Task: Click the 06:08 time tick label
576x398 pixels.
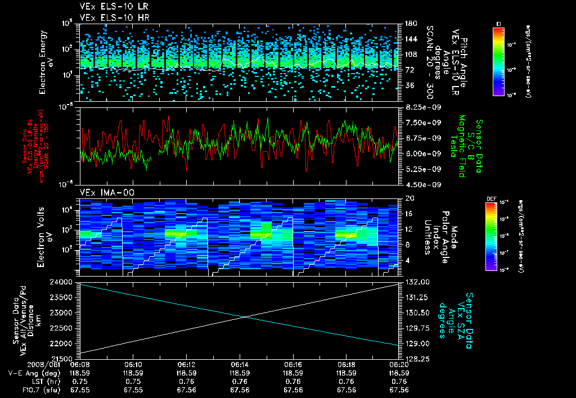Action: coord(80,365)
